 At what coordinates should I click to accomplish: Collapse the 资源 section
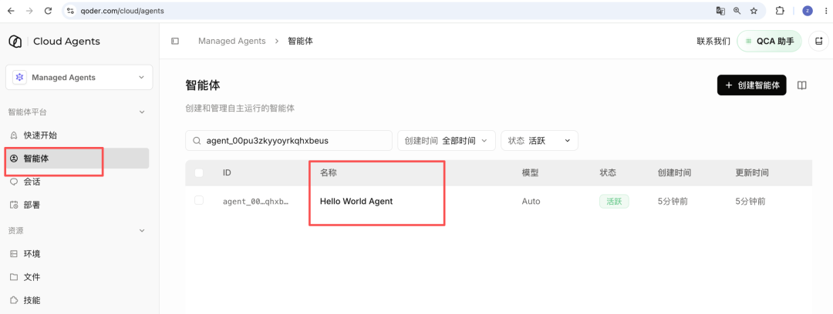coord(141,231)
